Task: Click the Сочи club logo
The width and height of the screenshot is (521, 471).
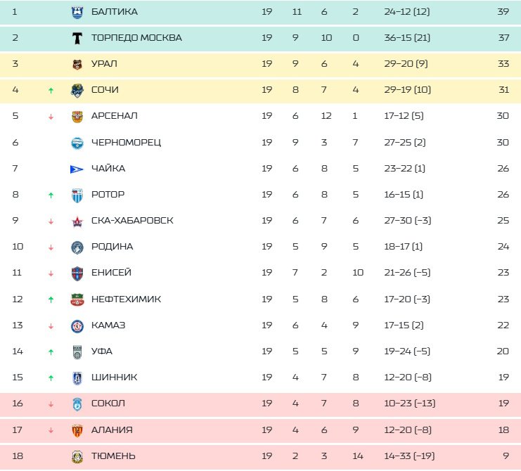Action: tap(77, 90)
